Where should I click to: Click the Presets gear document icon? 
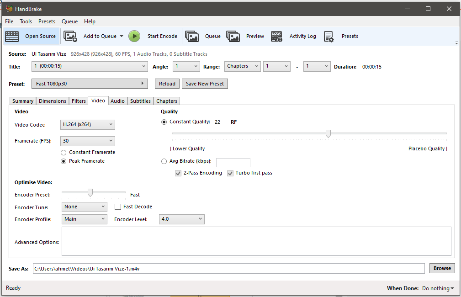click(x=329, y=37)
